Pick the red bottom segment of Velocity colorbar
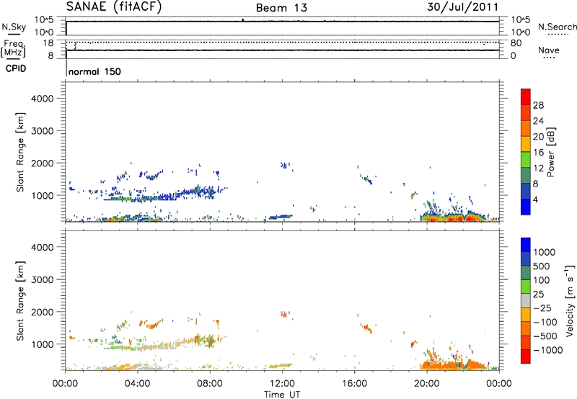 coord(526,357)
